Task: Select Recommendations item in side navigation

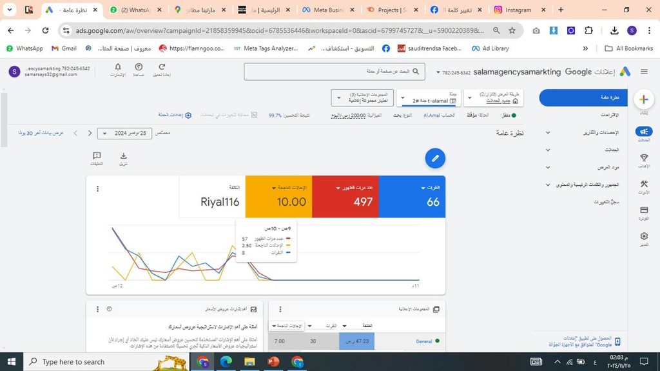Action: (609, 115)
